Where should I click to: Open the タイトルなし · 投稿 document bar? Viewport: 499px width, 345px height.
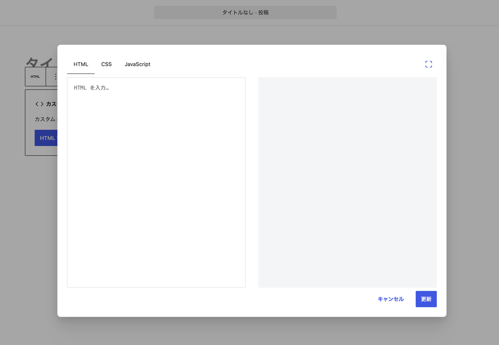[246, 12]
